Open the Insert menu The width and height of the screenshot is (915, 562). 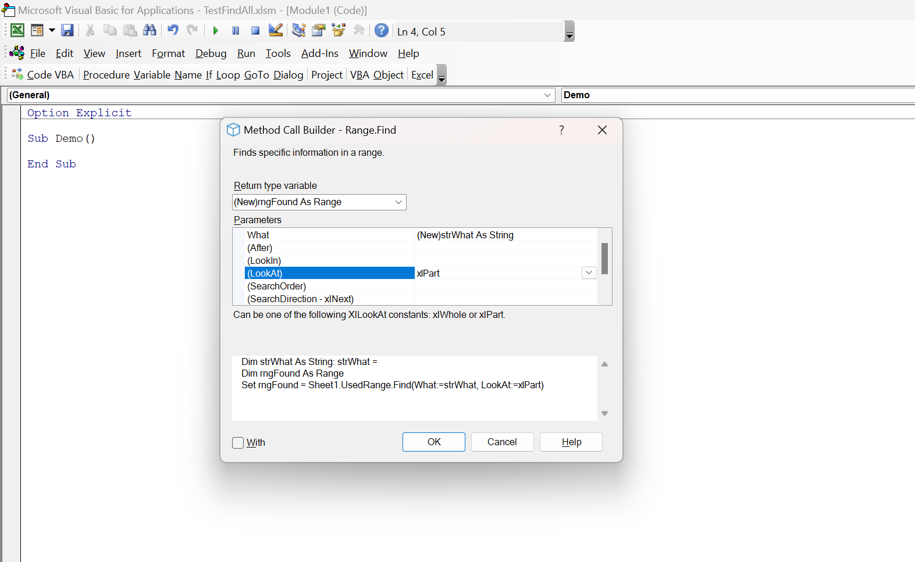(129, 53)
